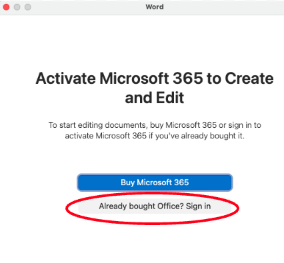Click the greyed-out zoom window button
Image resolution: width=284 pixels, height=263 pixels.
[x=28, y=7]
